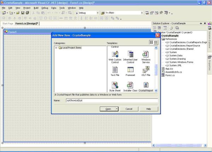
Task: Open the Debug menu
Action: 45,8
